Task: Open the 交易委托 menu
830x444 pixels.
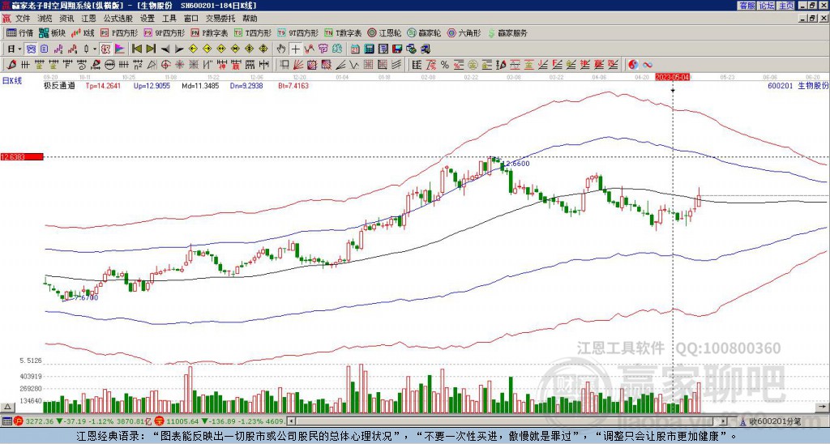Action: [220, 19]
